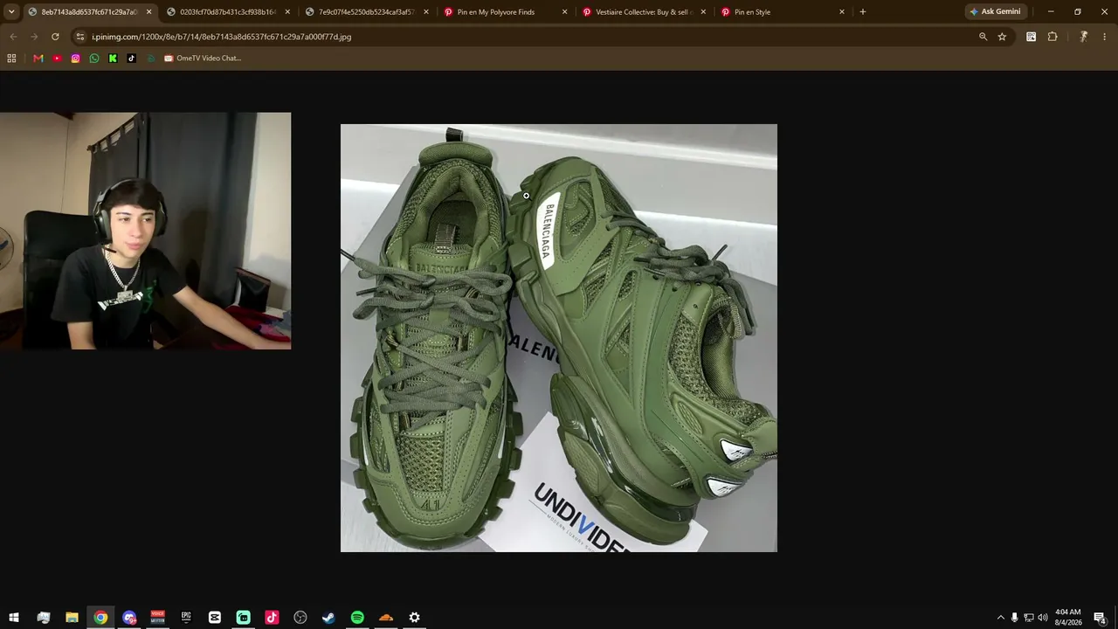Close the Pin en Style tab

click(842, 12)
